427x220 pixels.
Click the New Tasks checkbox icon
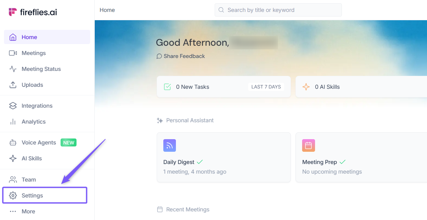pos(167,87)
